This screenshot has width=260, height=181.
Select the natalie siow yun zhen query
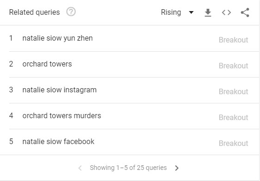(57, 38)
